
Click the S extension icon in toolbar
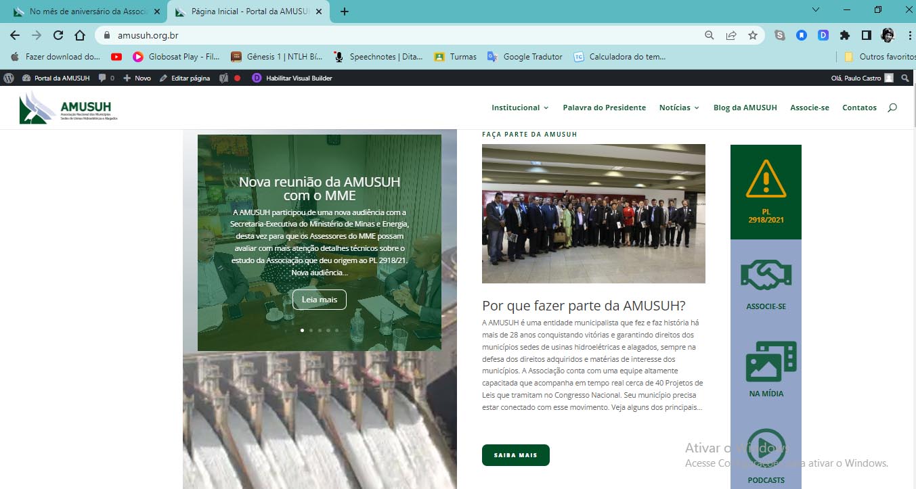click(x=780, y=35)
